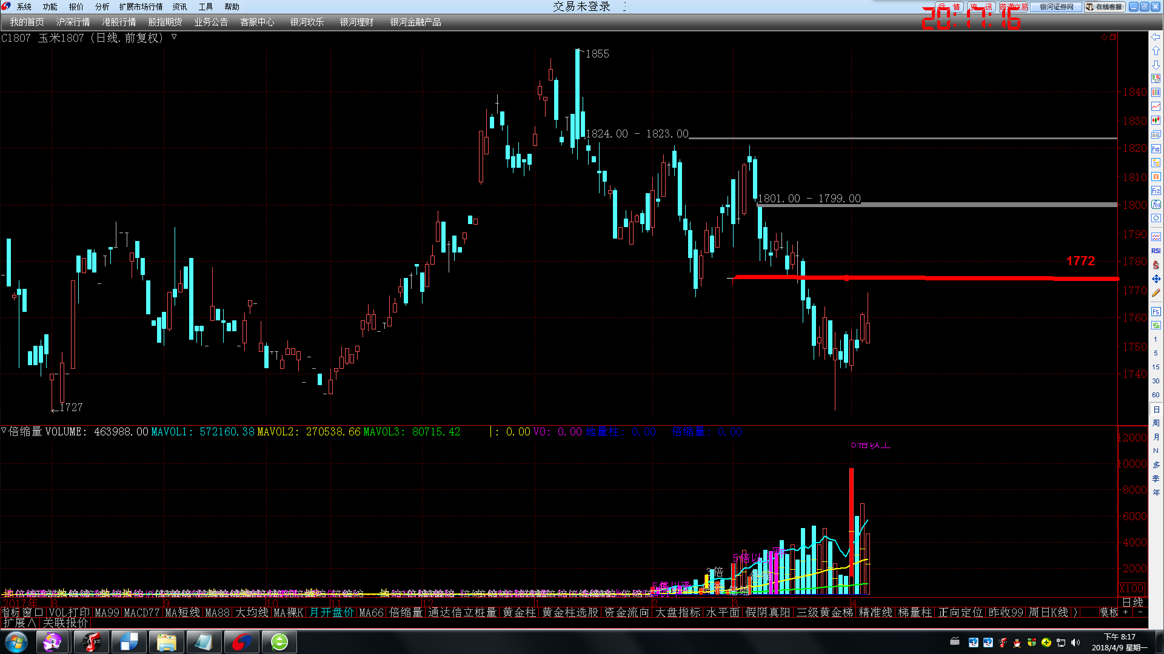
Task: Click the back arrow icon in right sidebar
Action: click(1156, 38)
